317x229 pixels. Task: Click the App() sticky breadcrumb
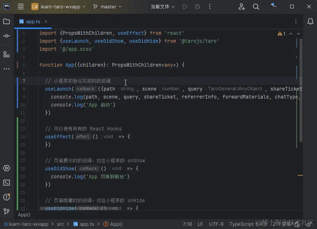click(24, 215)
